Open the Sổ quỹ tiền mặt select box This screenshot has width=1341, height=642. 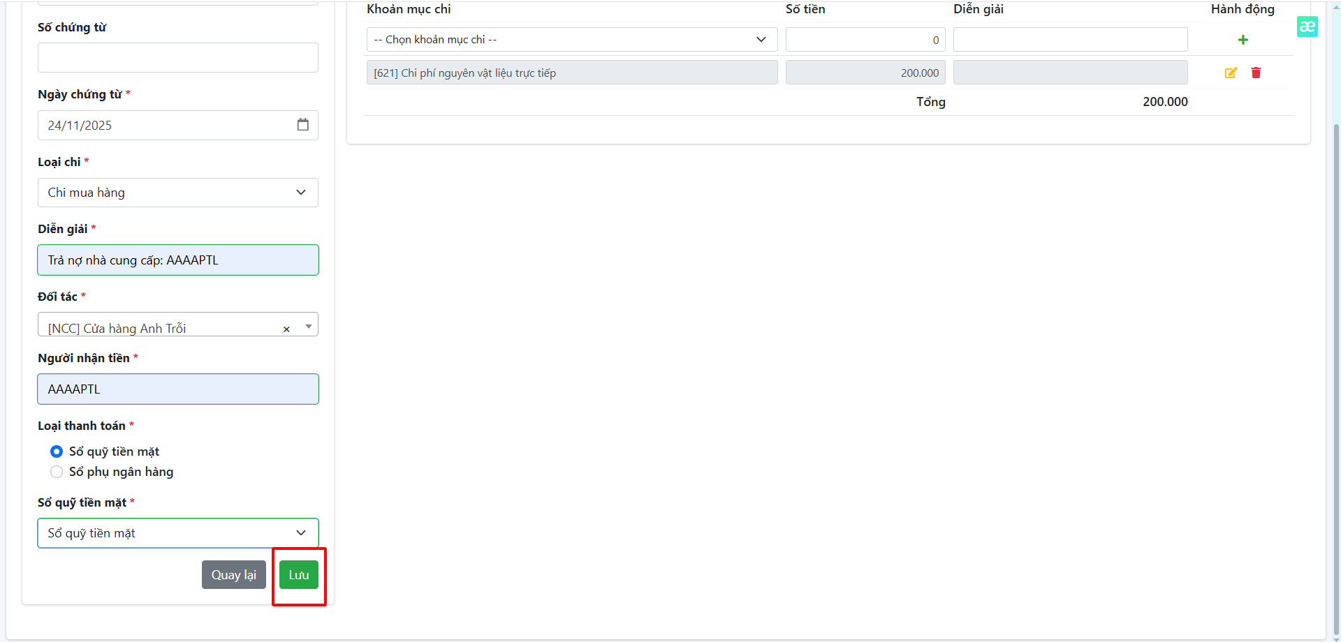tap(177, 533)
